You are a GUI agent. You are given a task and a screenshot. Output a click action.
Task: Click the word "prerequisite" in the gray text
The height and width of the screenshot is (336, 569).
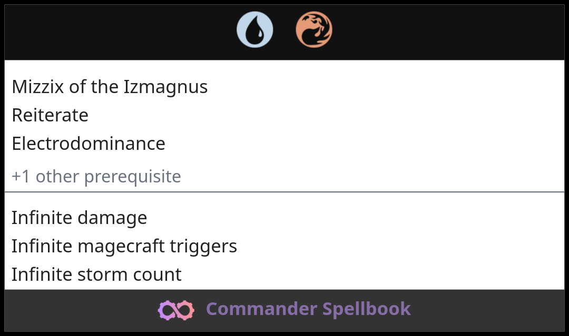pyautogui.click(x=132, y=177)
